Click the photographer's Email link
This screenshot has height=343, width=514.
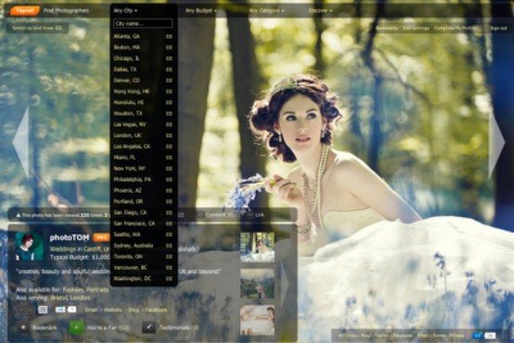(x=91, y=310)
